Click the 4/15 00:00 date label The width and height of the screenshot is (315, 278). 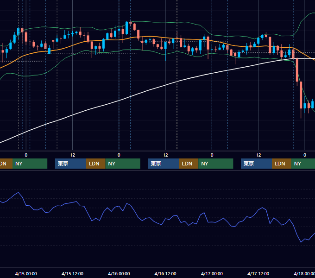[26, 273]
